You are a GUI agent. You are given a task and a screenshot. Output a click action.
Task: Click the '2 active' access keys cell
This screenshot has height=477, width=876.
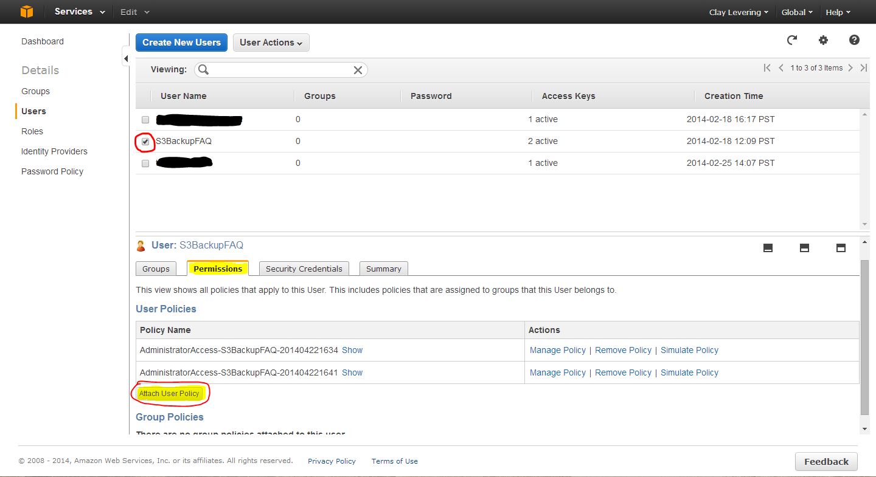coord(543,141)
